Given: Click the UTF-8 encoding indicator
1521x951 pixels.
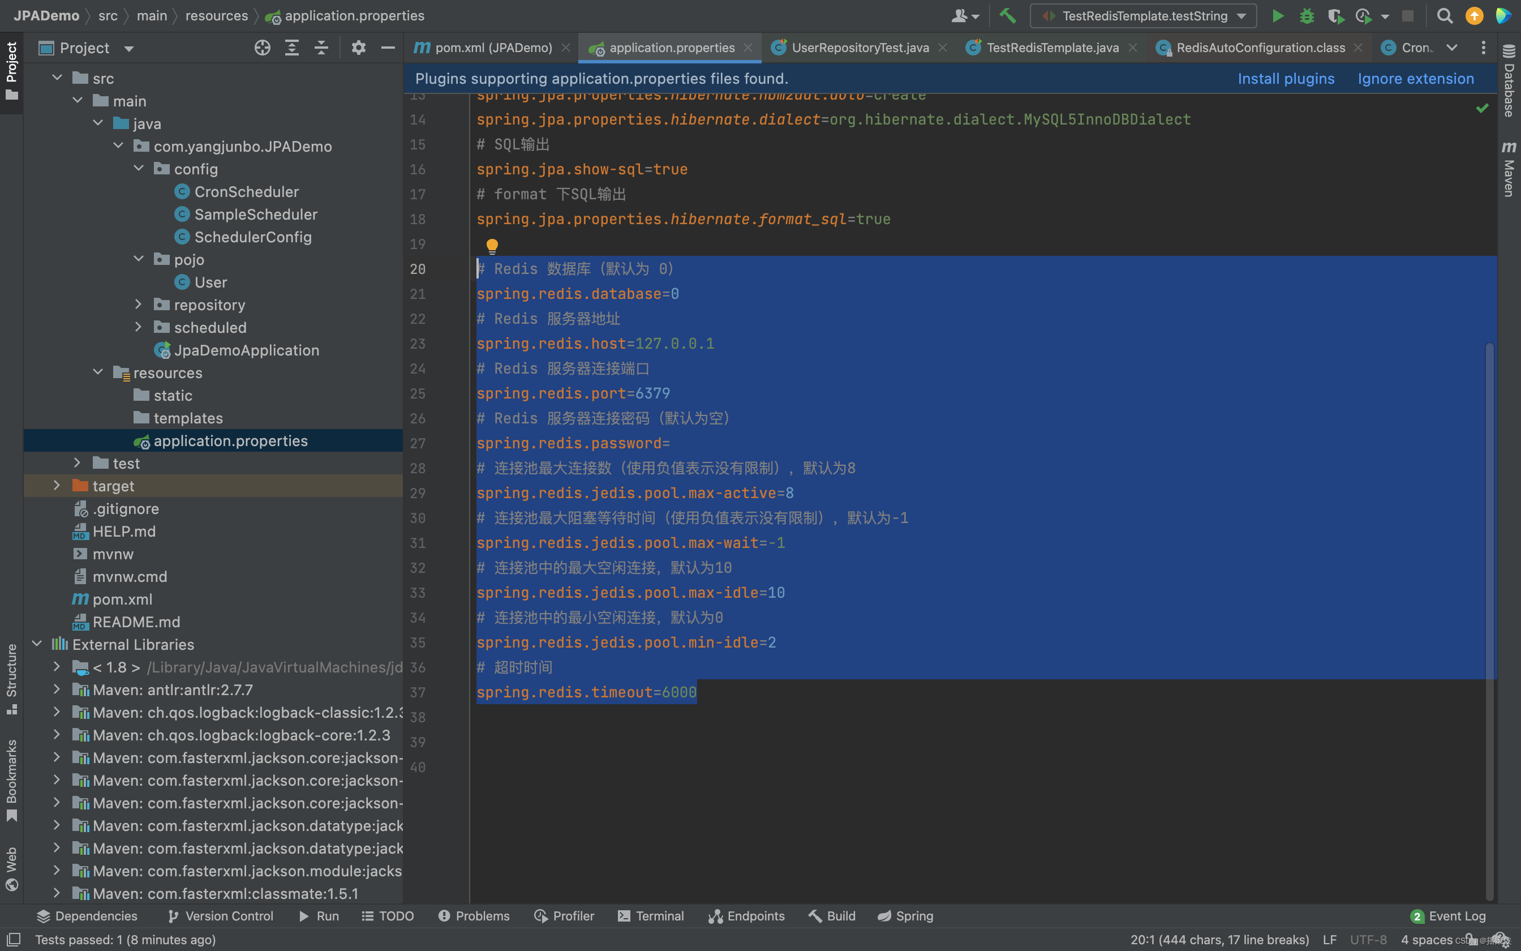Looking at the screenshot, I should point(1368,940).
